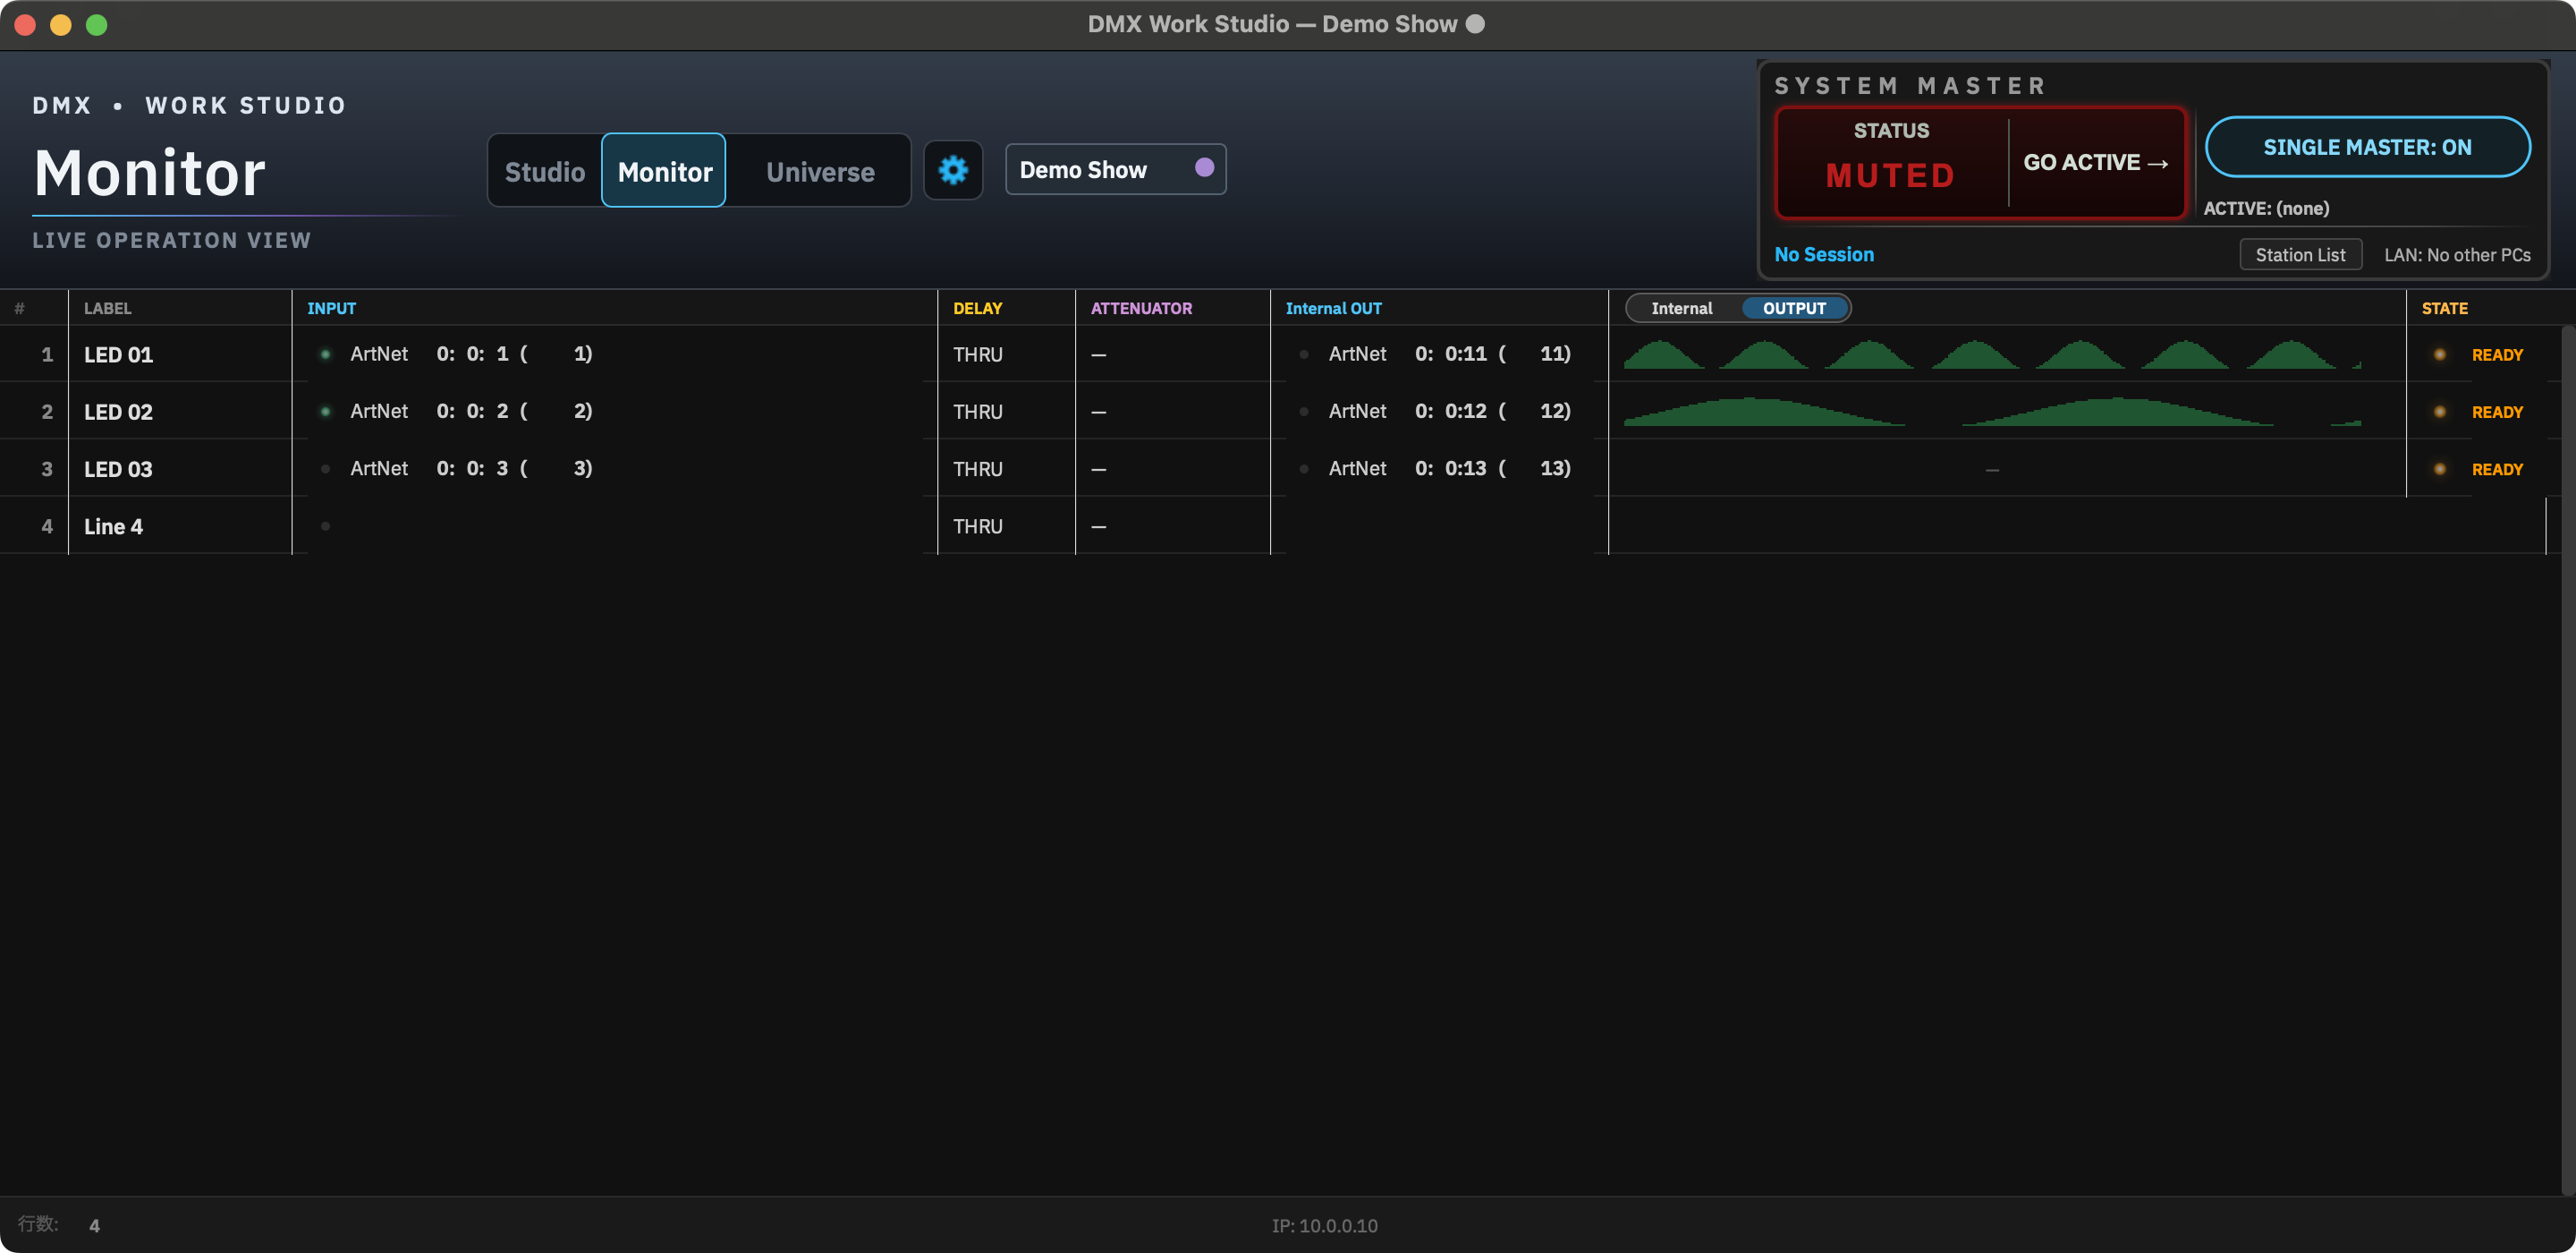Click LED 02 READY state orange dot

click(x=2439, y=412)
